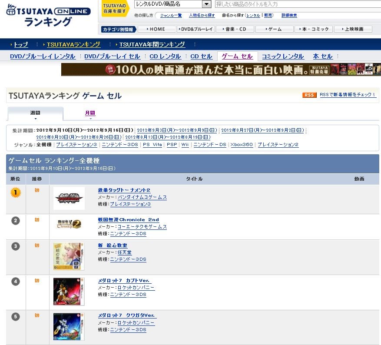
Task: Switch to CD レンタル tab
Action: [x=165, y=56]
